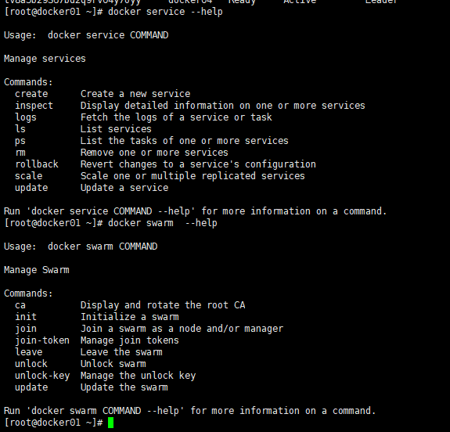
Task: Click the 'unlock-key' swarm command
Action: click(x=42, y=376)
